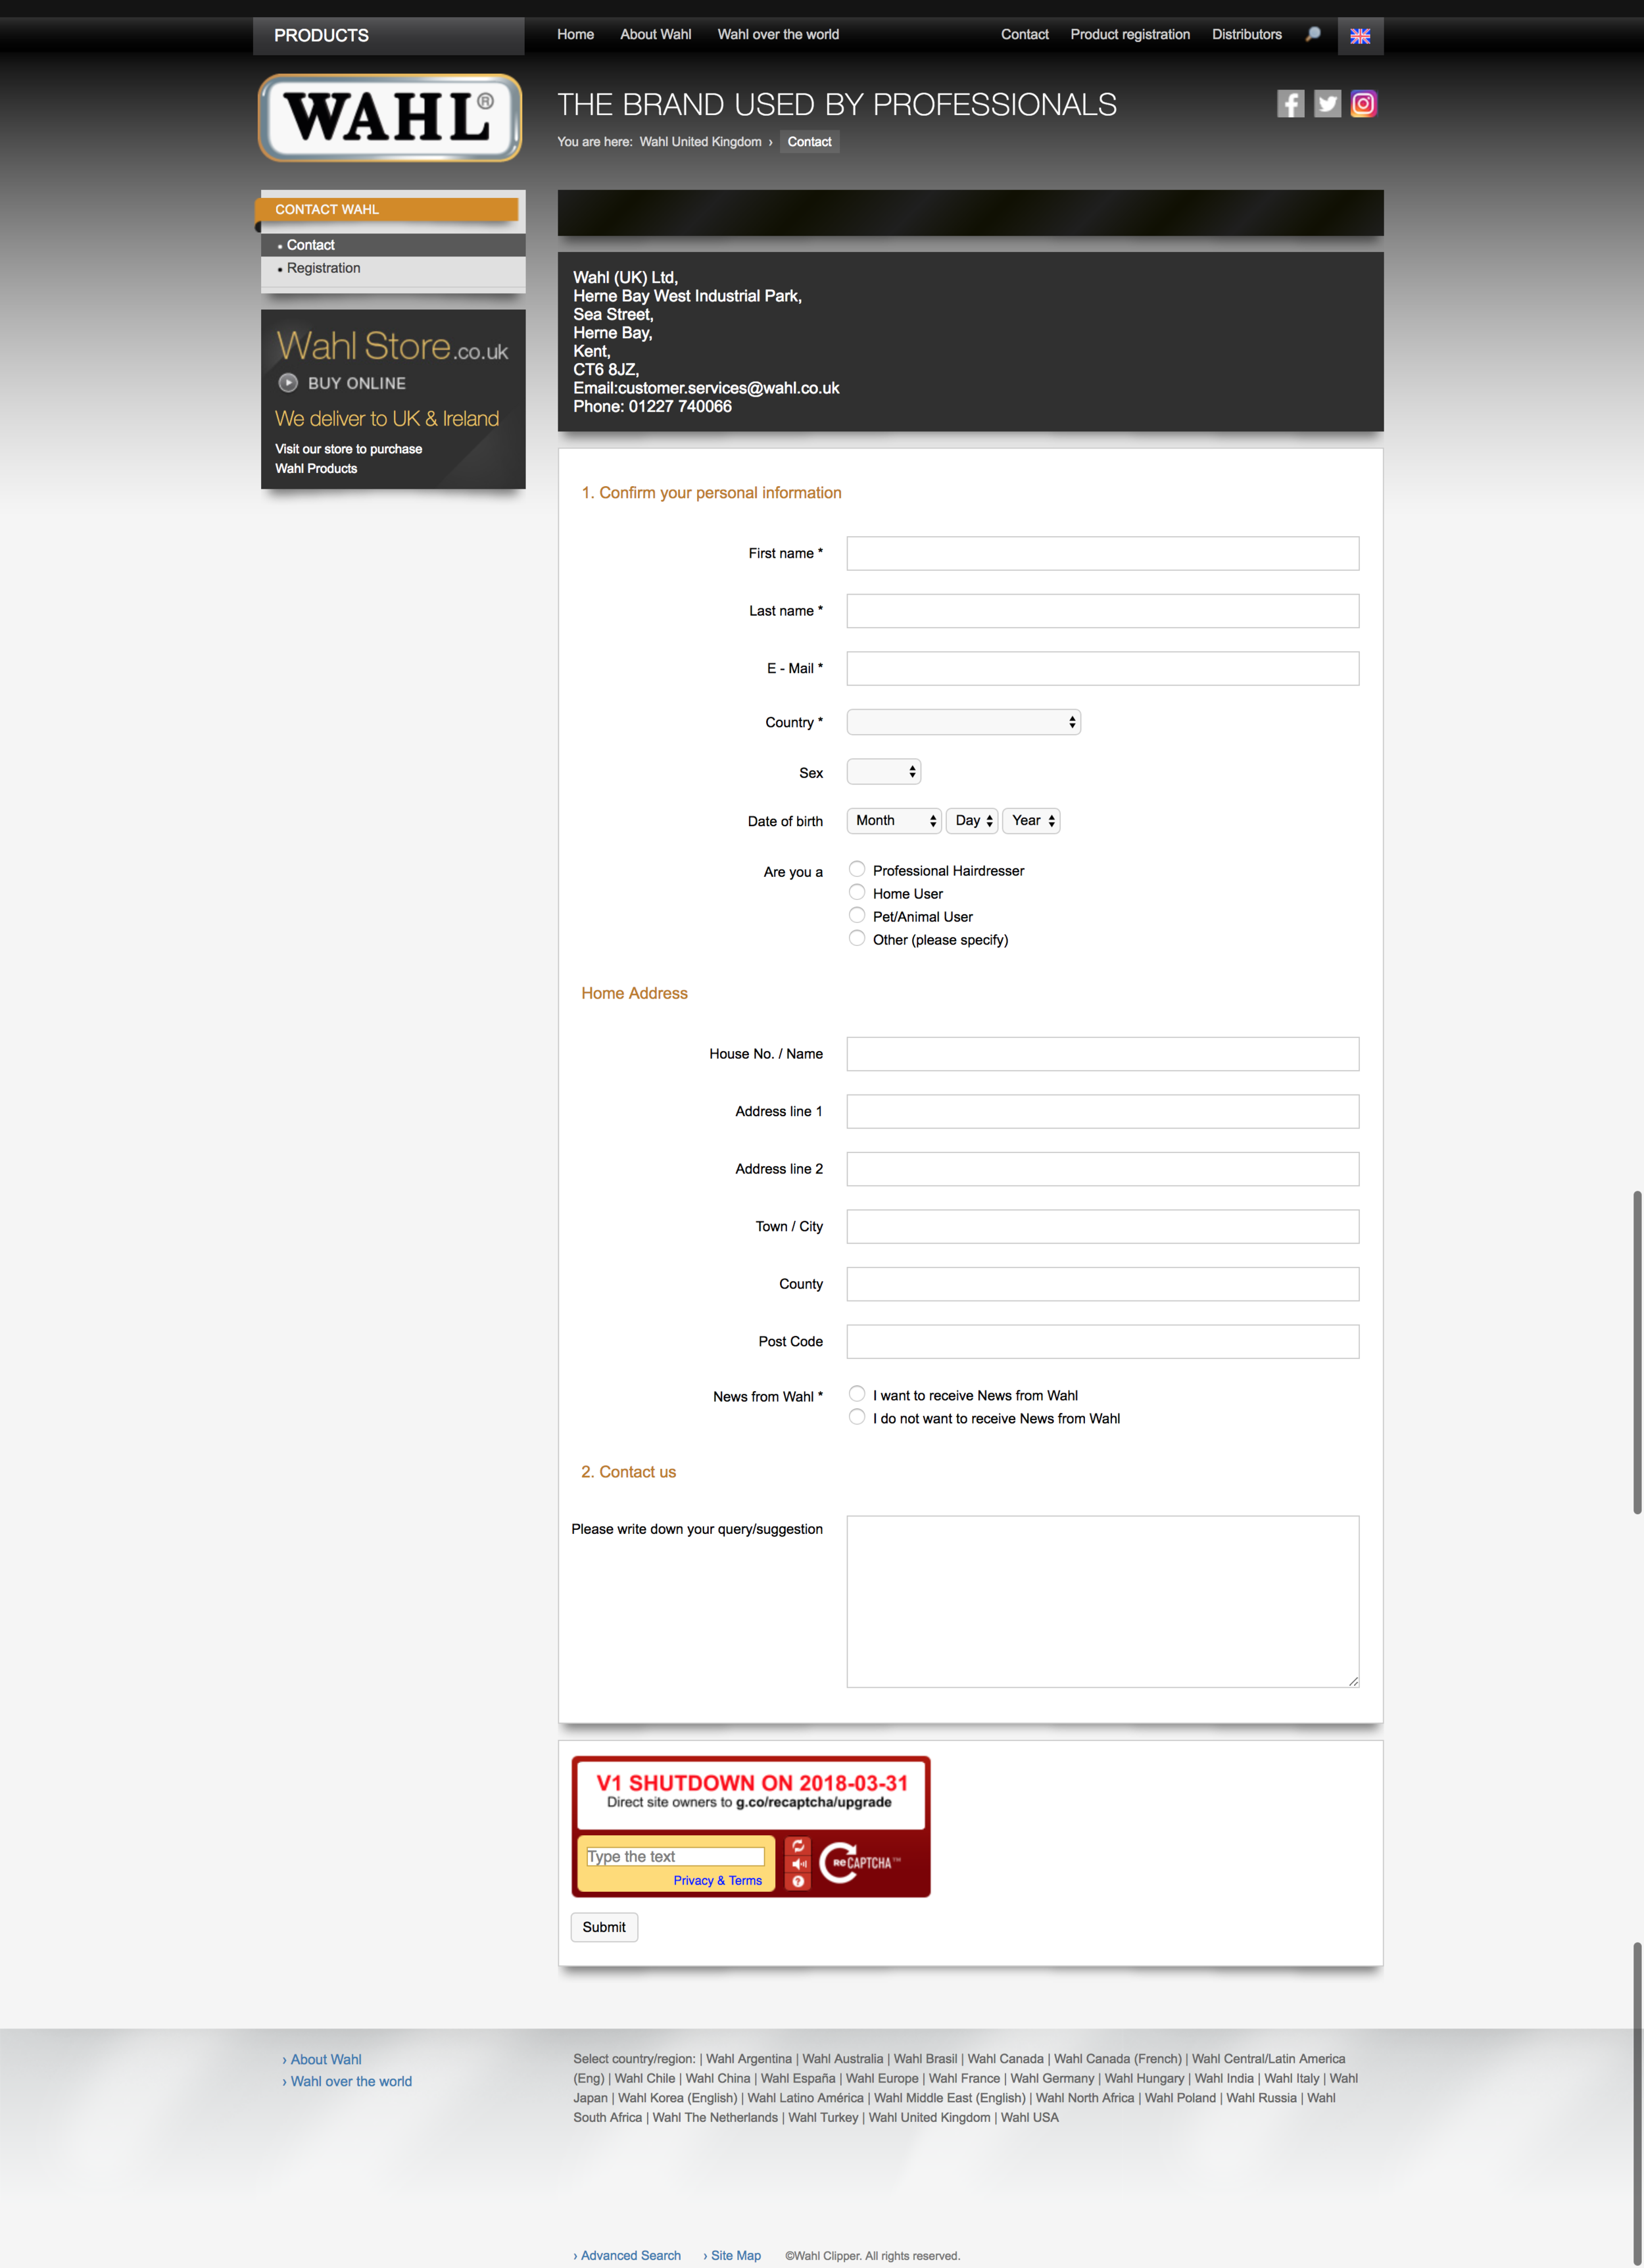Open the Sex dropdown
Screen dimensions: 1644x2268
pyautogui.click(x=884, y=772)
